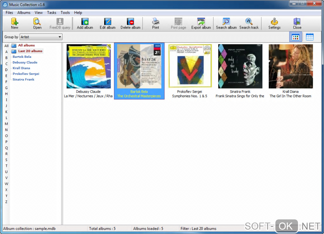Click the Frank Sinatra album cover
Viewport: 324px width, 234px height.
(x=240, y=66)
